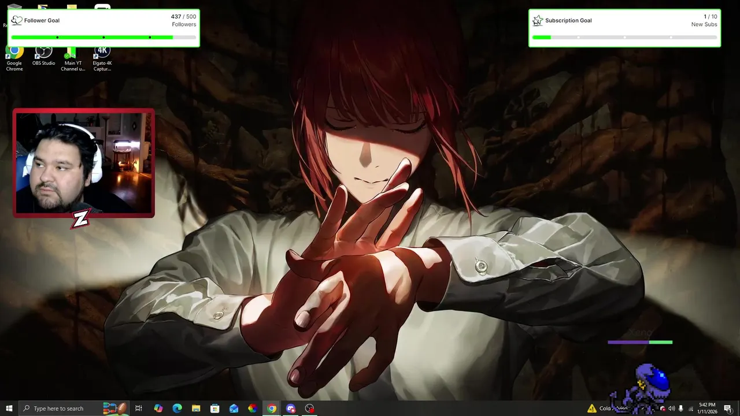Click the 'Subscription Goal' title text

[568, 20]
